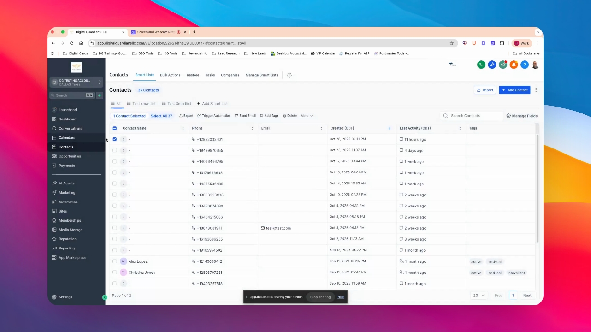This screenshot has height=332, width=591.
Task: Open the blue help question mark icon
Action: 524,65
